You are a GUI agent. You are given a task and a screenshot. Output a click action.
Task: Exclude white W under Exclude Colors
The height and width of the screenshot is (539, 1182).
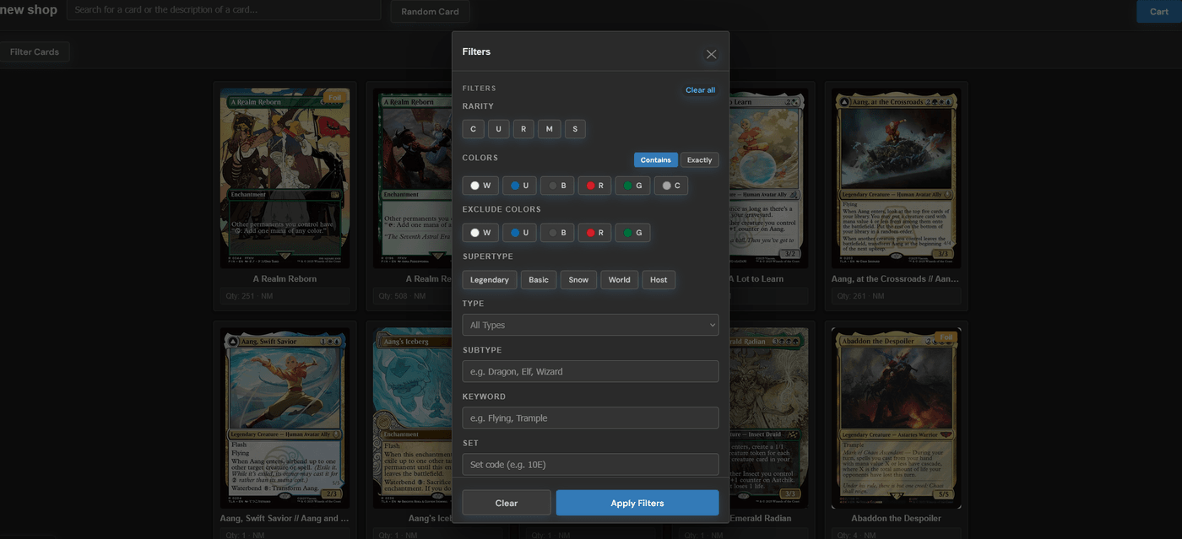[x=480, y=233]
